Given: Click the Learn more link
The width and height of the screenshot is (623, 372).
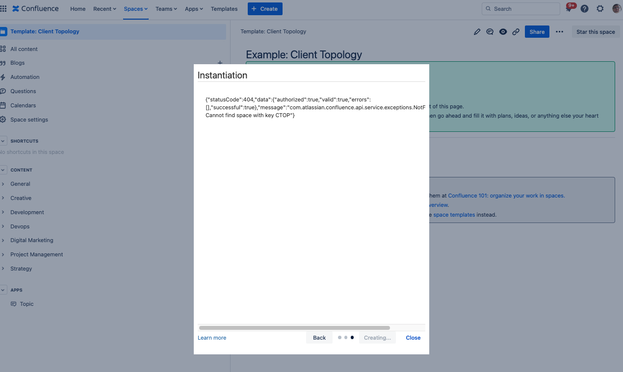Looking at the screenshot, I should (212, 338).
